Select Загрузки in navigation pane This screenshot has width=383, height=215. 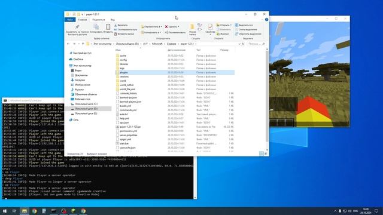pyautogui.click(x=80, y=80)
